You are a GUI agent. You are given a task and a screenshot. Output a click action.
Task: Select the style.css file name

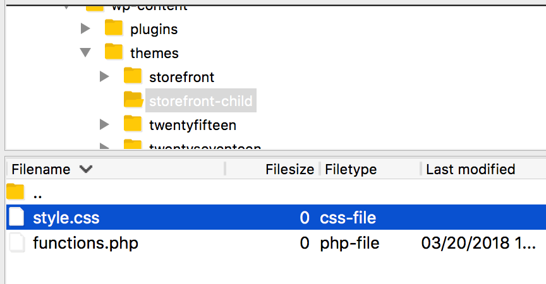[66, 218]
